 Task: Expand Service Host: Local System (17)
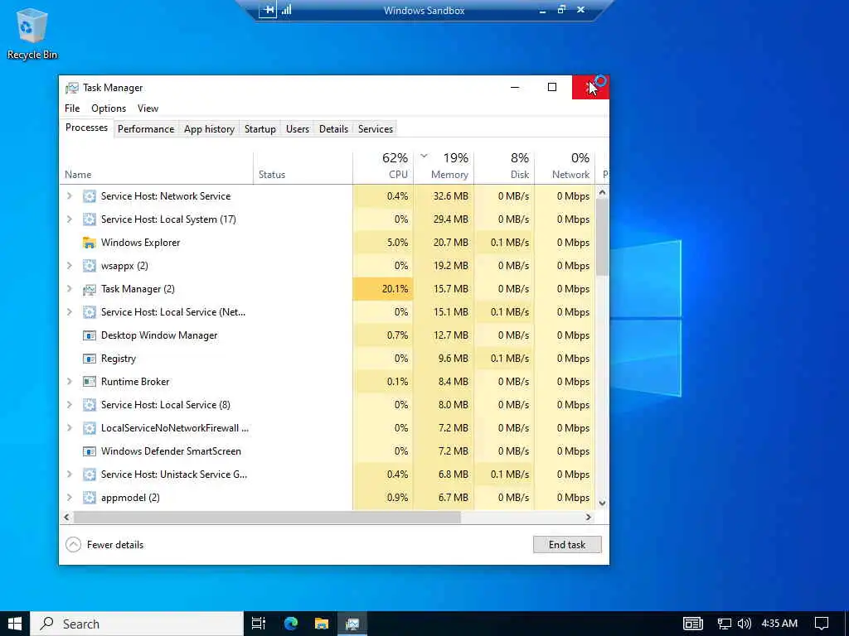70,219
